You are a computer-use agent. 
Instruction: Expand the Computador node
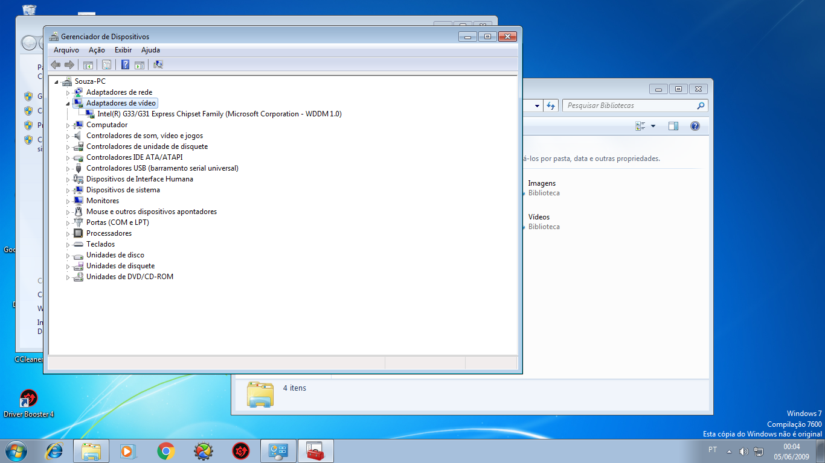point(68,125)
